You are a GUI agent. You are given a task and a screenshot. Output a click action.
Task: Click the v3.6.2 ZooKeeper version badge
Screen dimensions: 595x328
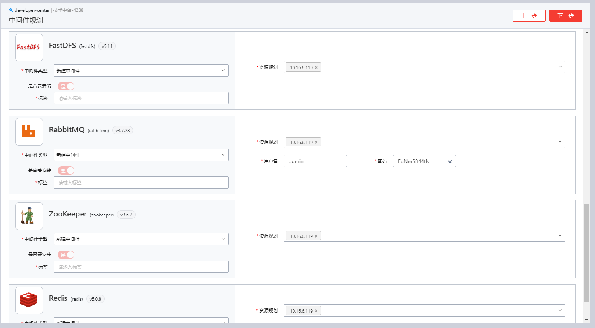tap(126, 215)
